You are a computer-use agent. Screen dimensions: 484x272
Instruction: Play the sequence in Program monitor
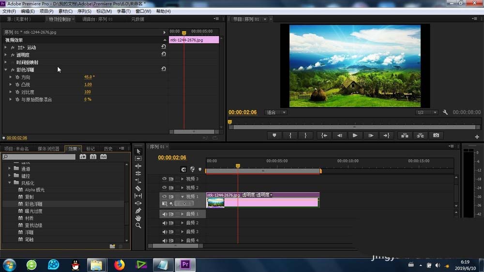355,135
